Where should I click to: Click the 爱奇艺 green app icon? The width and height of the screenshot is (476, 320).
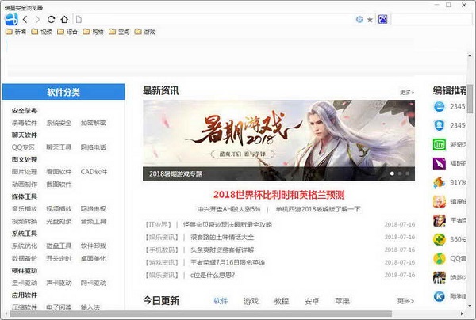439,144
